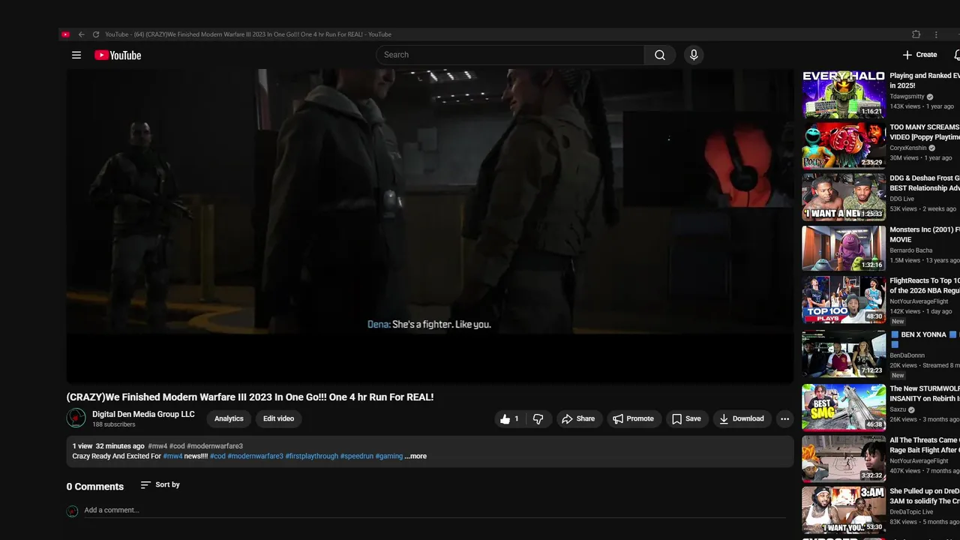Image resolution: width=960 pixels, height=540 pixels.
Task: Open the more actions ellipsis menu
Action: coord(784,419)
